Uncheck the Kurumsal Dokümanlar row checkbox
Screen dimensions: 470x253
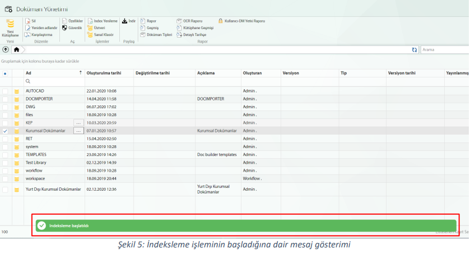pyautogui.click(x=5, y=131)
